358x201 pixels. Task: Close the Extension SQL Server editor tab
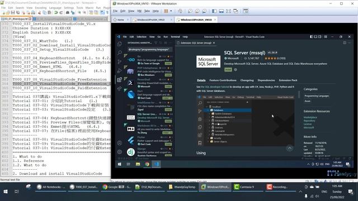[214, 43]
